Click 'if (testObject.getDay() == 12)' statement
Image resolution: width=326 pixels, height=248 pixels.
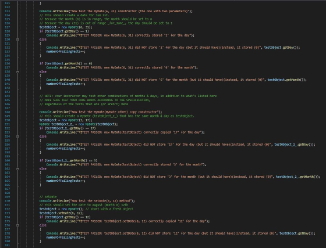pyautogui.click(x=65, y=217)
